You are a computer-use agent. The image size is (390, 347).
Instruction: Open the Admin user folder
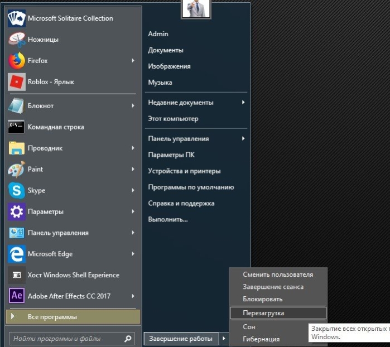pos(158,34)
